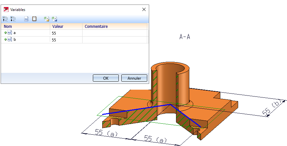Edit the value 55 of variable a
This screenshot has width=287, height=146.
66,33
